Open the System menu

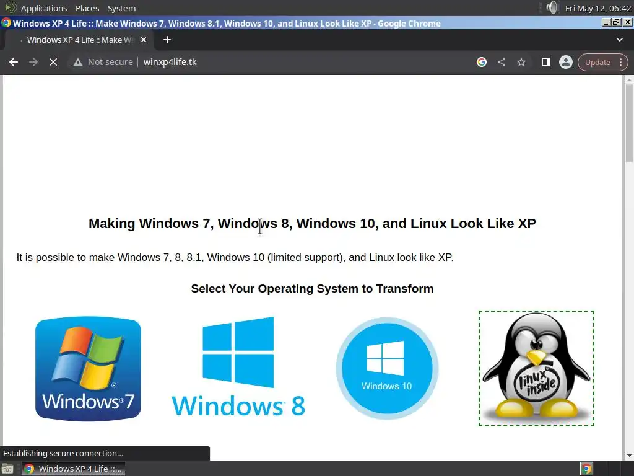[x=121, y=8]
